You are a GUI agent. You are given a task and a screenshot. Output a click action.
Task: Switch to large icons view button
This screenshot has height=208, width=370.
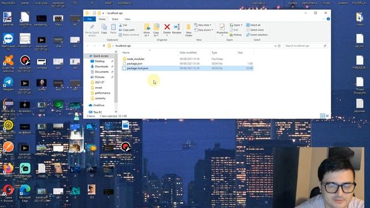(x=328, y=116)
